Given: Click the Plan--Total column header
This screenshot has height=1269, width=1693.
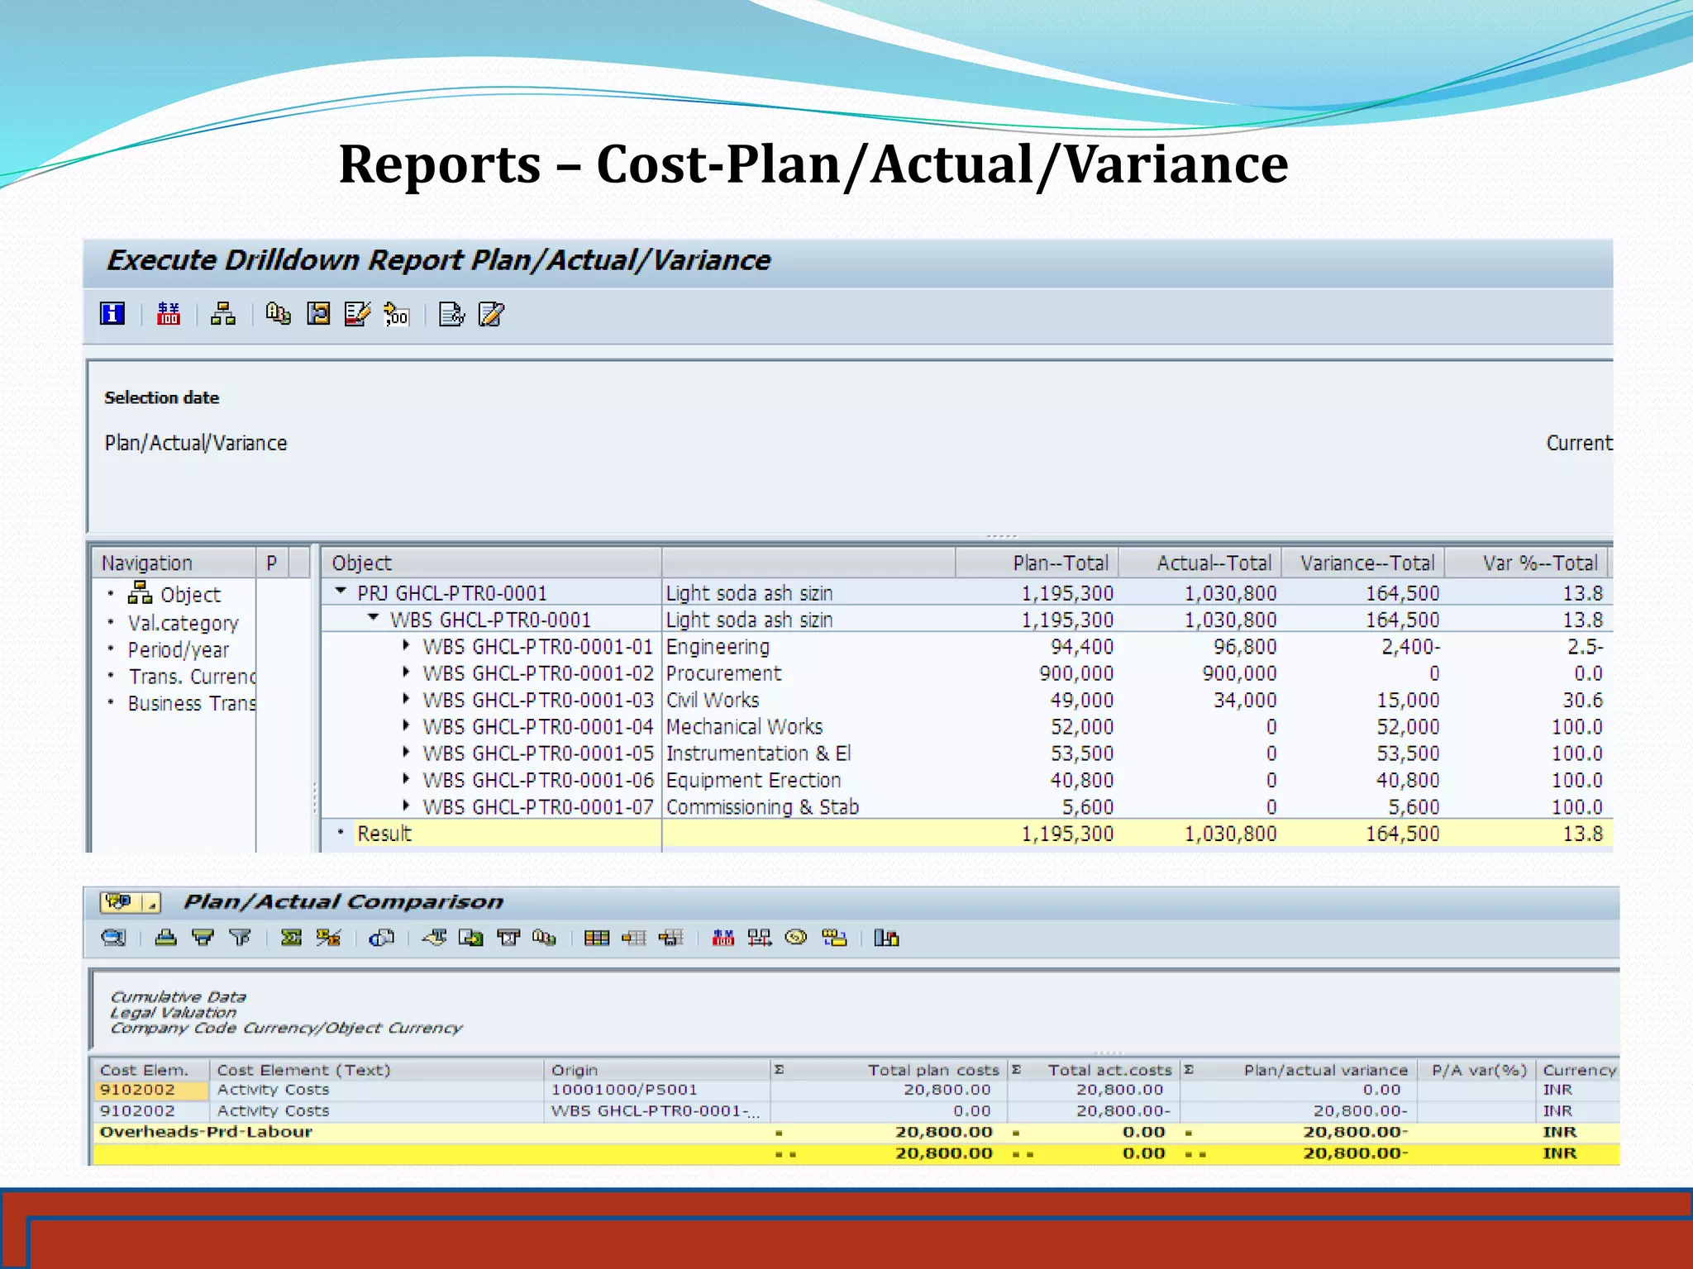Looking at the screenshot, I should click(x=1037, y=563).
